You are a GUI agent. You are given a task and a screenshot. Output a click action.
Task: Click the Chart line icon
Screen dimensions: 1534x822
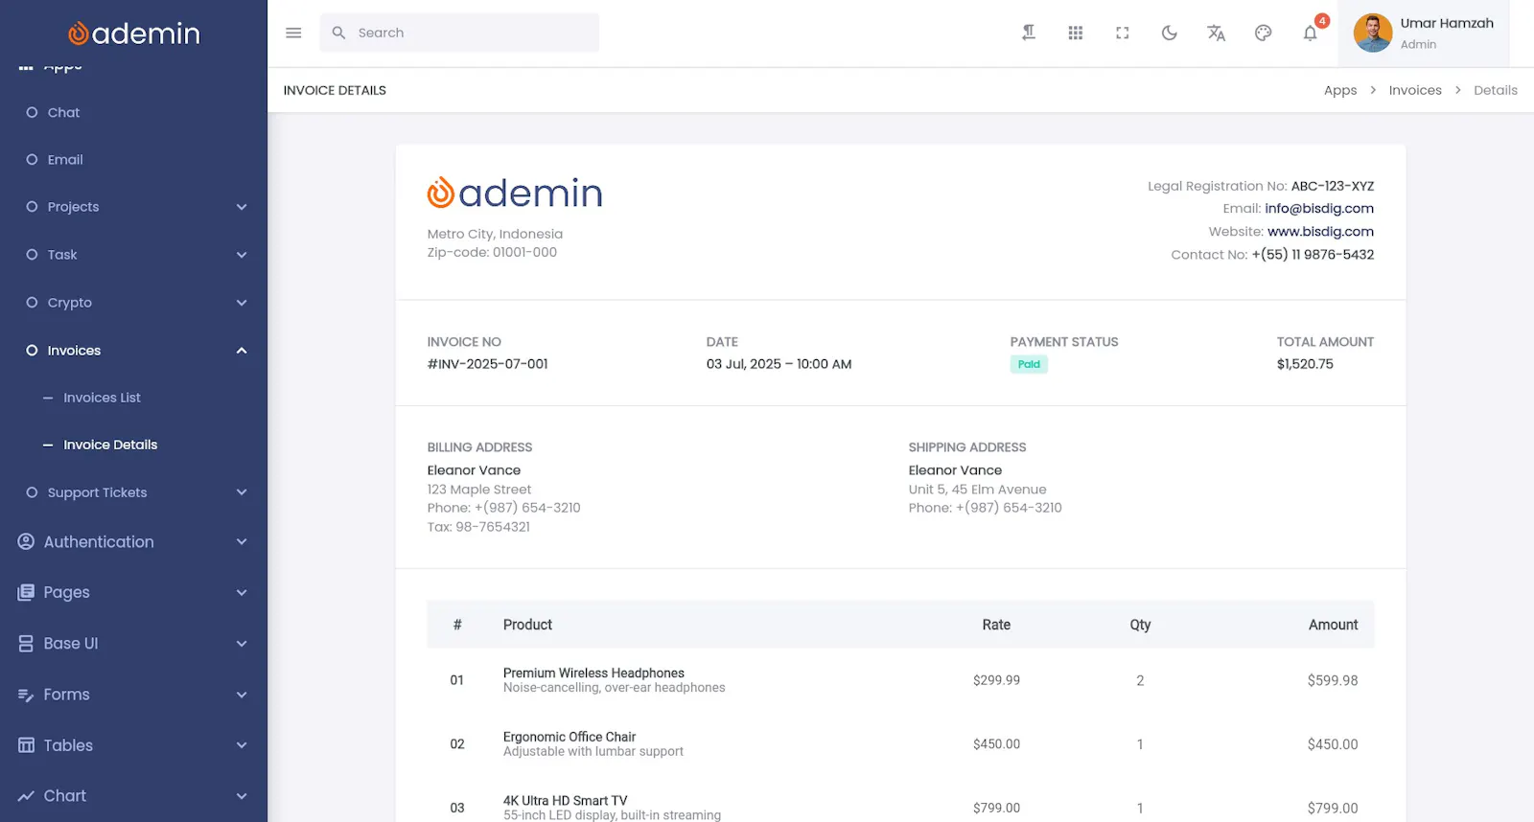pyautogui.click(x=26, y=796)
